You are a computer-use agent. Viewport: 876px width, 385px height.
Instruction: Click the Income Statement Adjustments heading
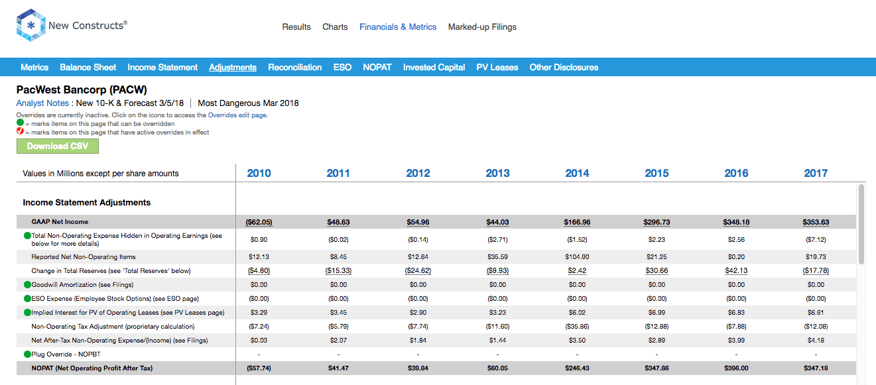[87, 202]
